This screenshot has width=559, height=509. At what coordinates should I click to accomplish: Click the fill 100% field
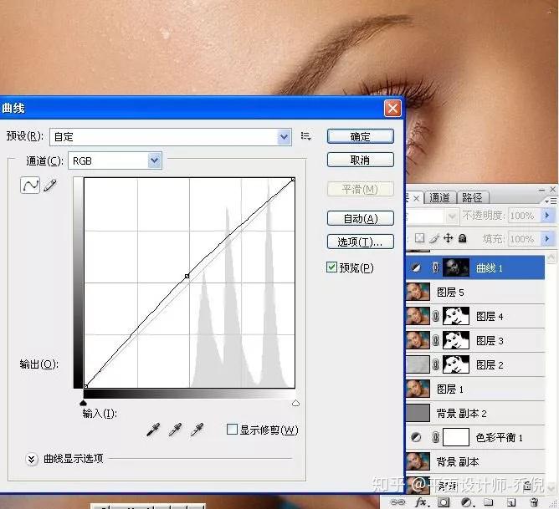524,238
